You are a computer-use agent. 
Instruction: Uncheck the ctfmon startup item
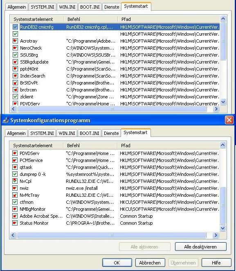(x=15, y=202)
